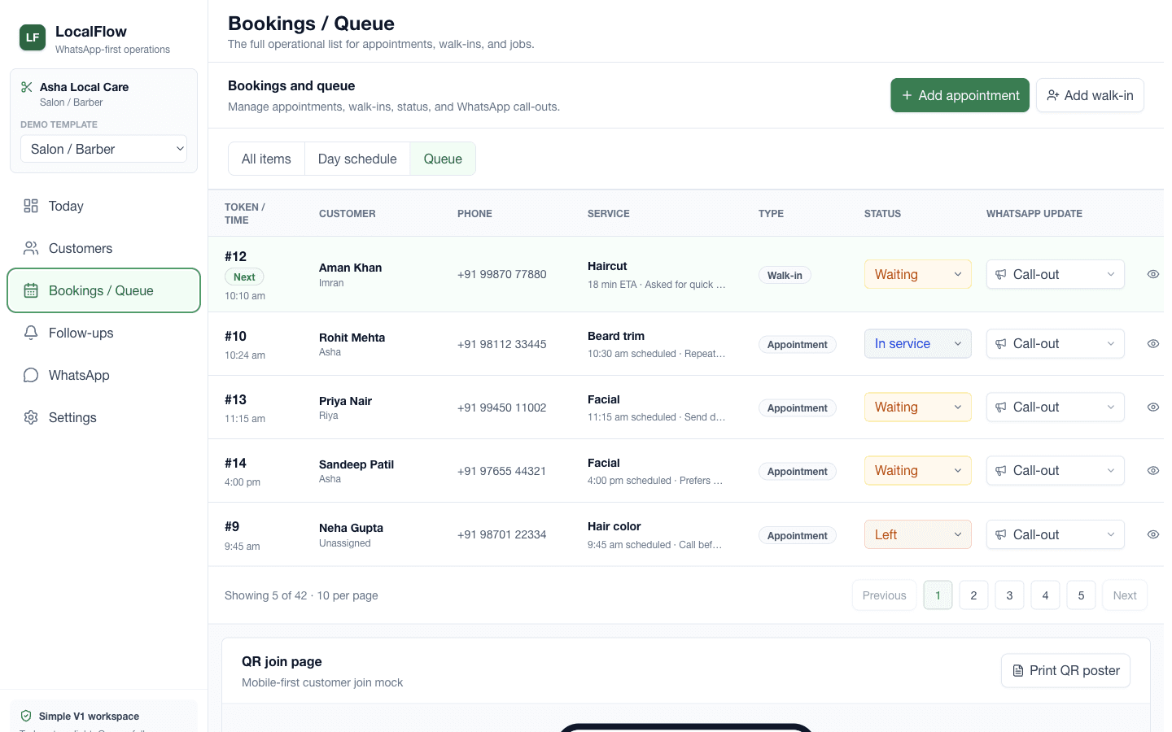Select the Queue tab
Screen dimensions: 1172x732
443,159
